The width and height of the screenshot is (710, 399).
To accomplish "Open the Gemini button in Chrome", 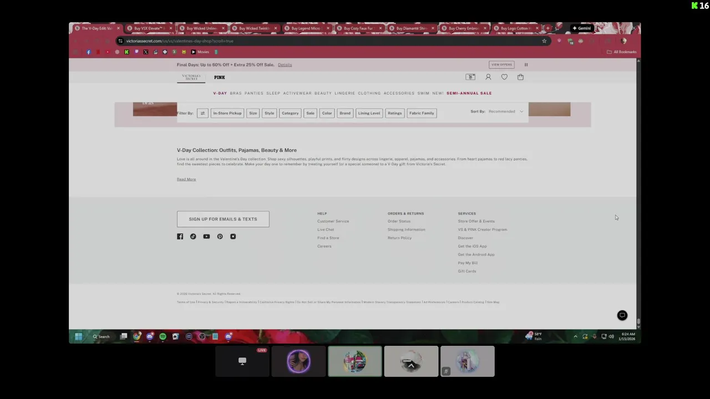I will [x=582, y=28].
